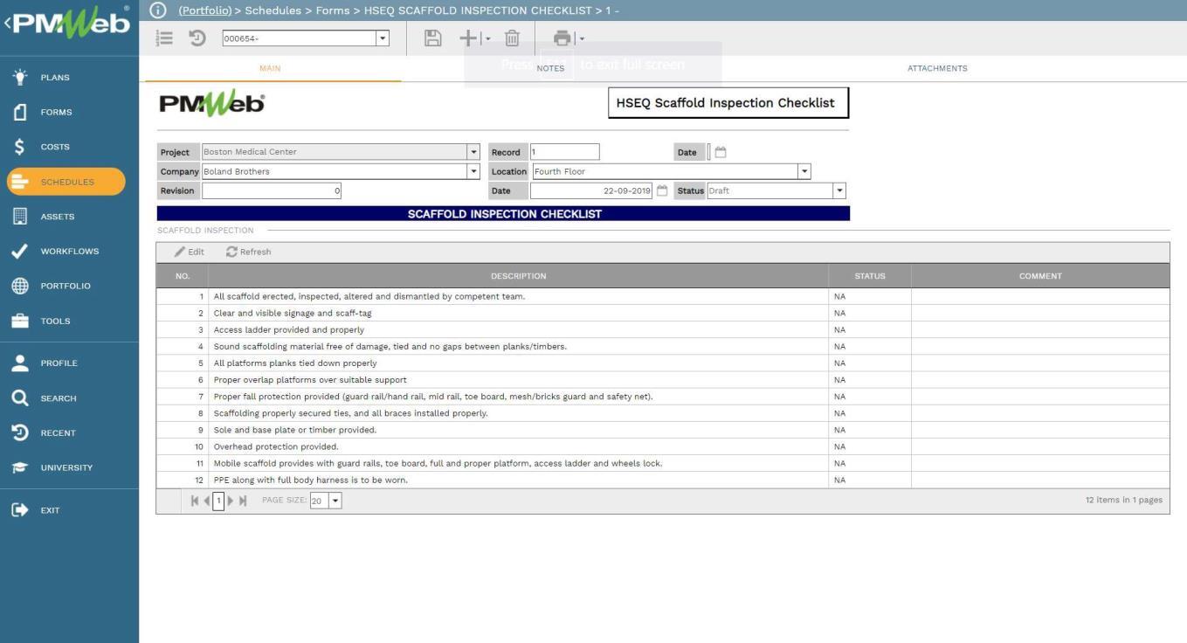The height and width of the screenshot is (643, 1187).
Task: Switch to the Attachments tab
Action: (937, 68)
